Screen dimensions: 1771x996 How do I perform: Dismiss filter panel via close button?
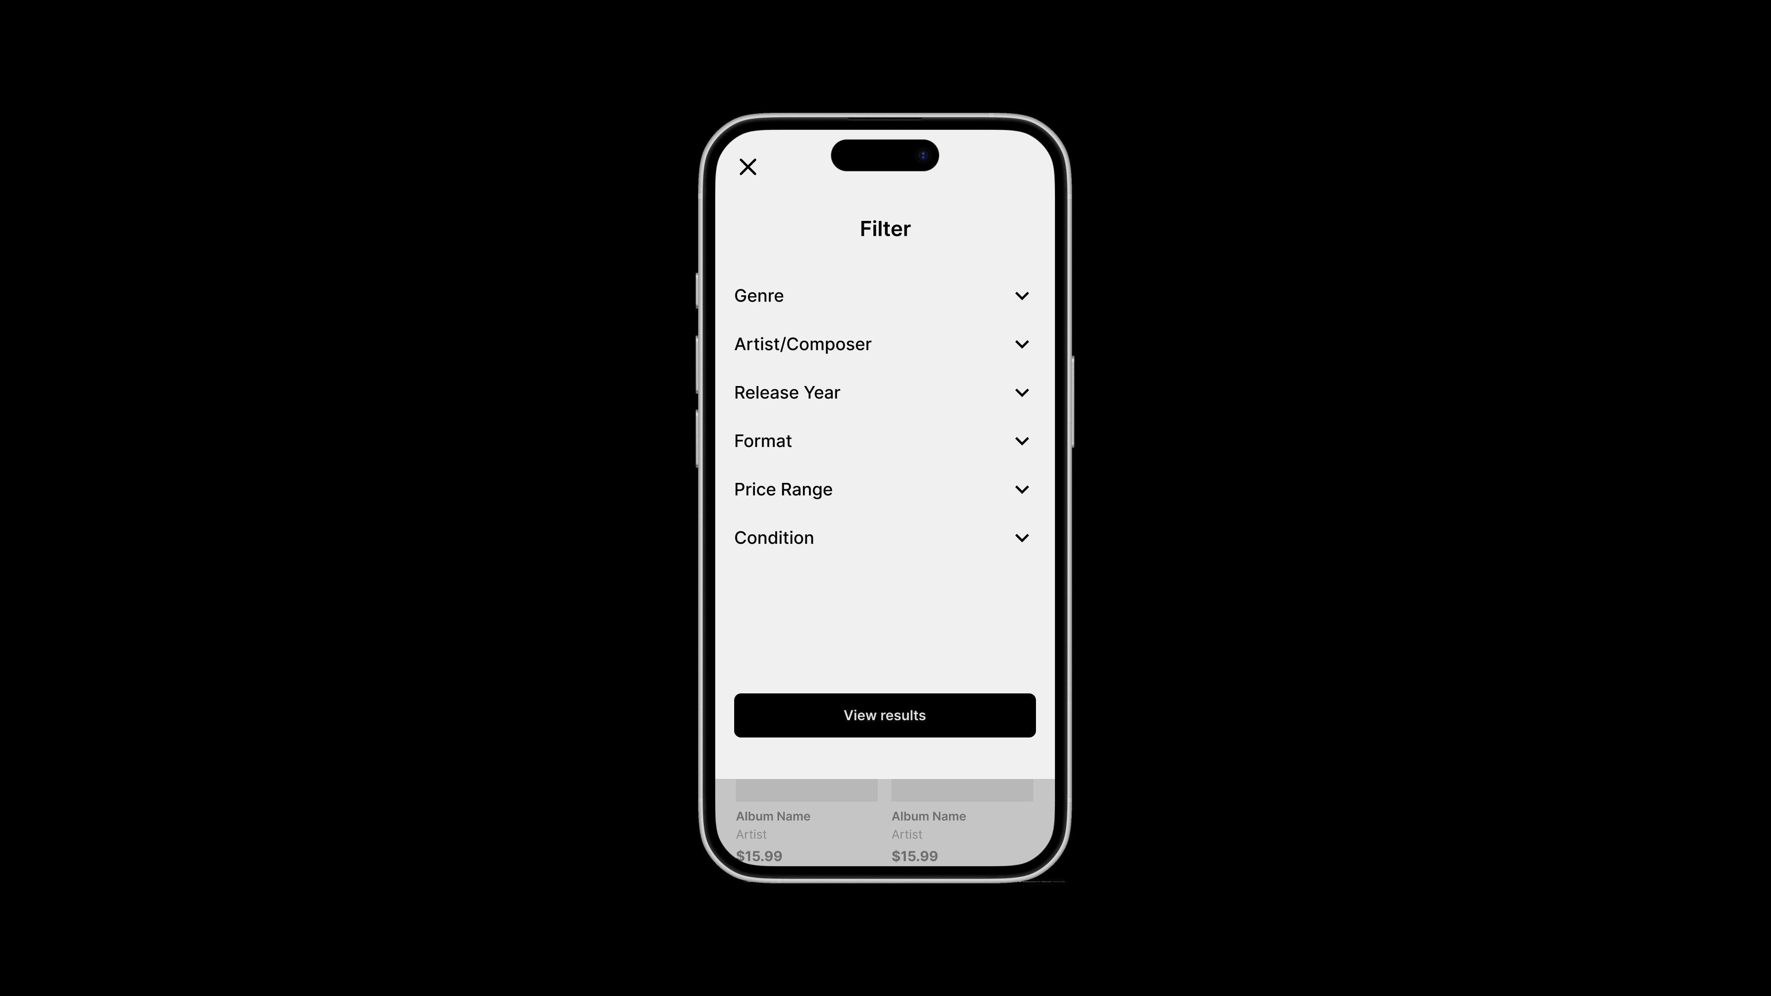click(748, 166)
